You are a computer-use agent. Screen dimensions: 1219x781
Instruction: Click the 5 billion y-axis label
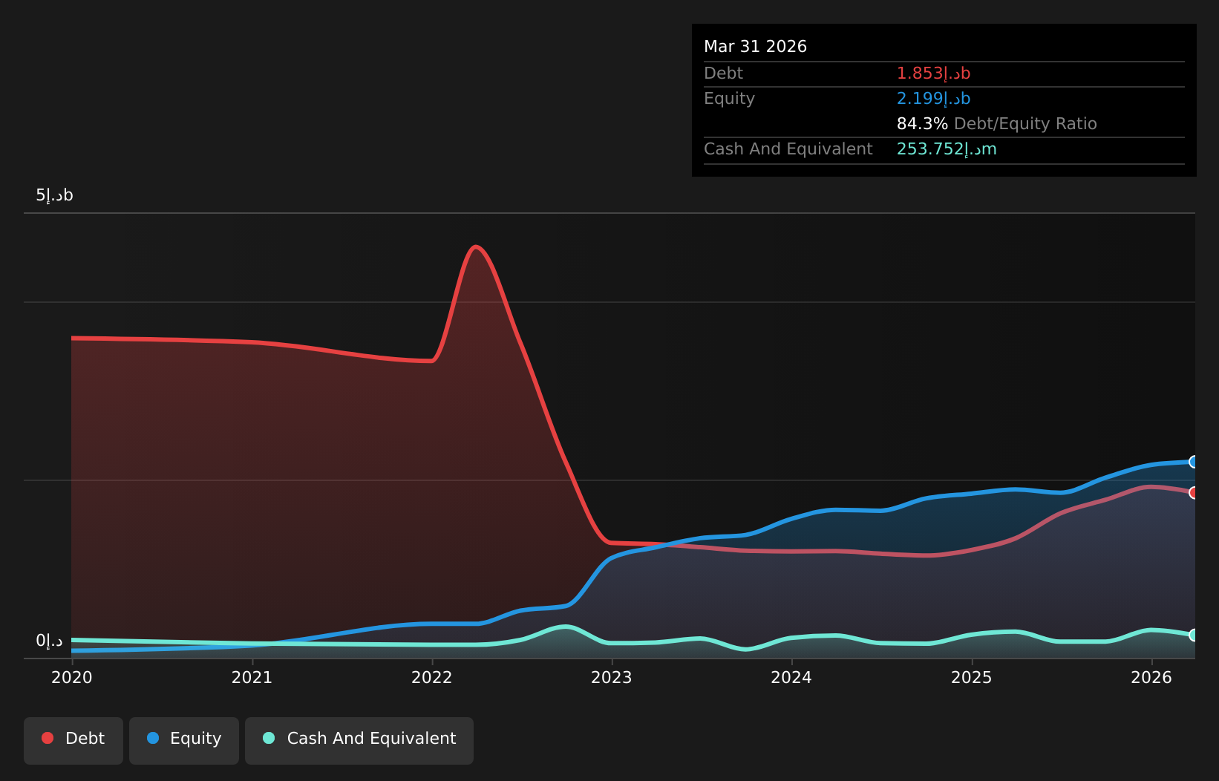click(x=54, y=195)
